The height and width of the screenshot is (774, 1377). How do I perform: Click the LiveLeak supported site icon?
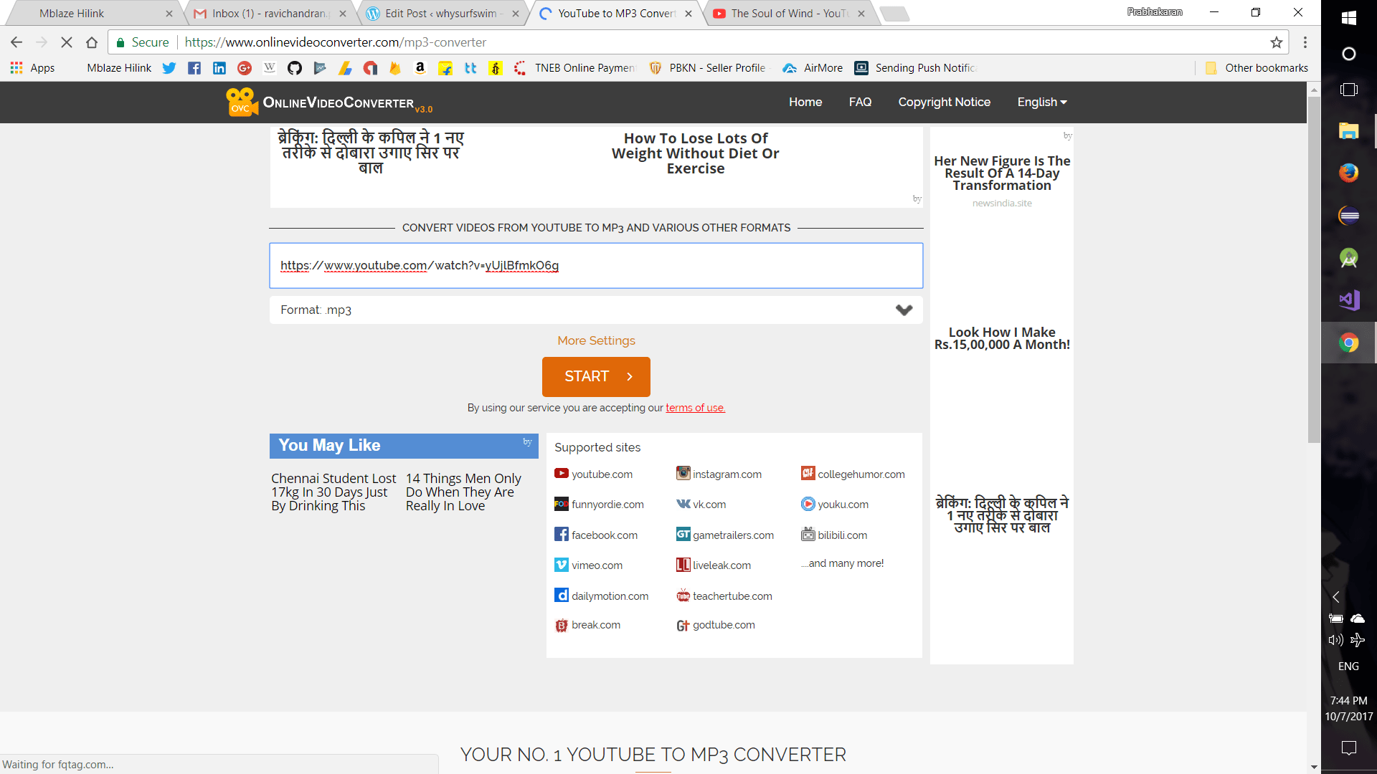tap(683, 565)
